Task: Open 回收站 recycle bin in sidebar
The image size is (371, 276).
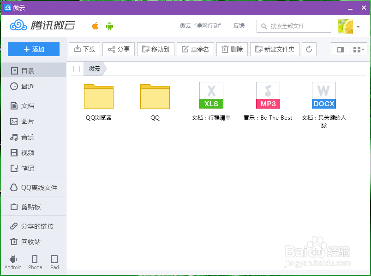Action: 33,242
